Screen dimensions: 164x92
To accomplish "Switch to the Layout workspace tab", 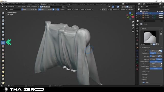I will 30,4.
